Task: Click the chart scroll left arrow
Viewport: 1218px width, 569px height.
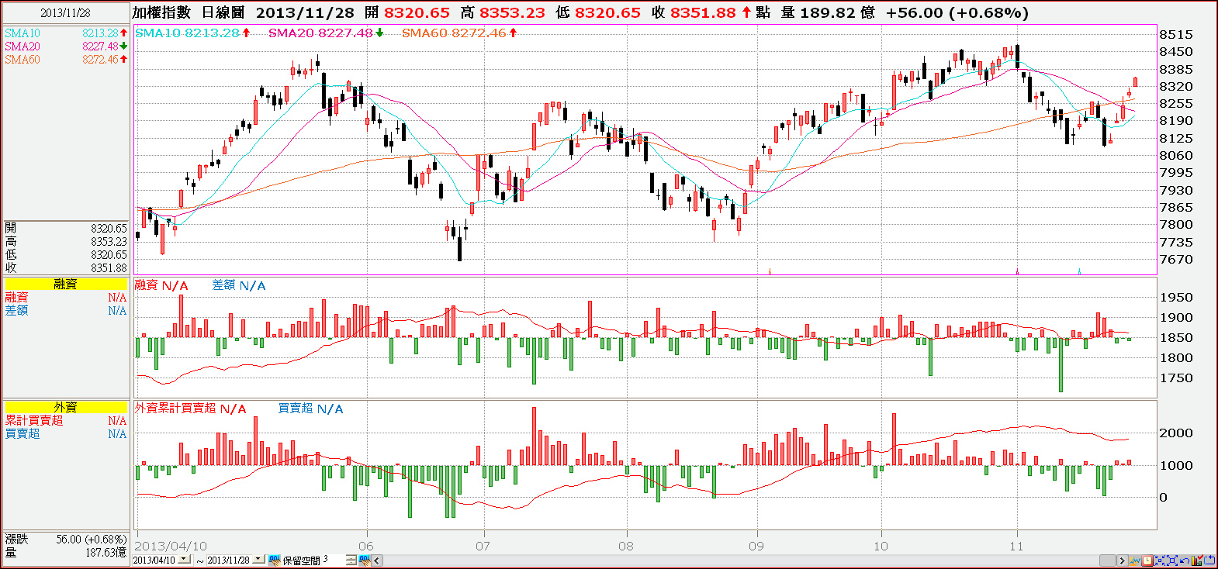Action: point(377,560)
